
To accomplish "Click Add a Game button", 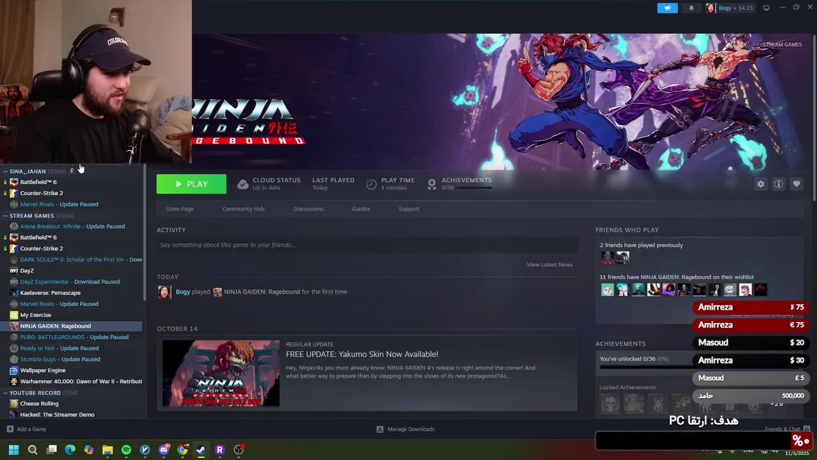I will coord(27,429).
